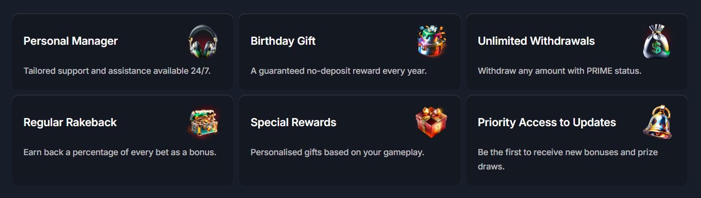Click the 'Tailored support and assistance' description

[x=117, y=71]
